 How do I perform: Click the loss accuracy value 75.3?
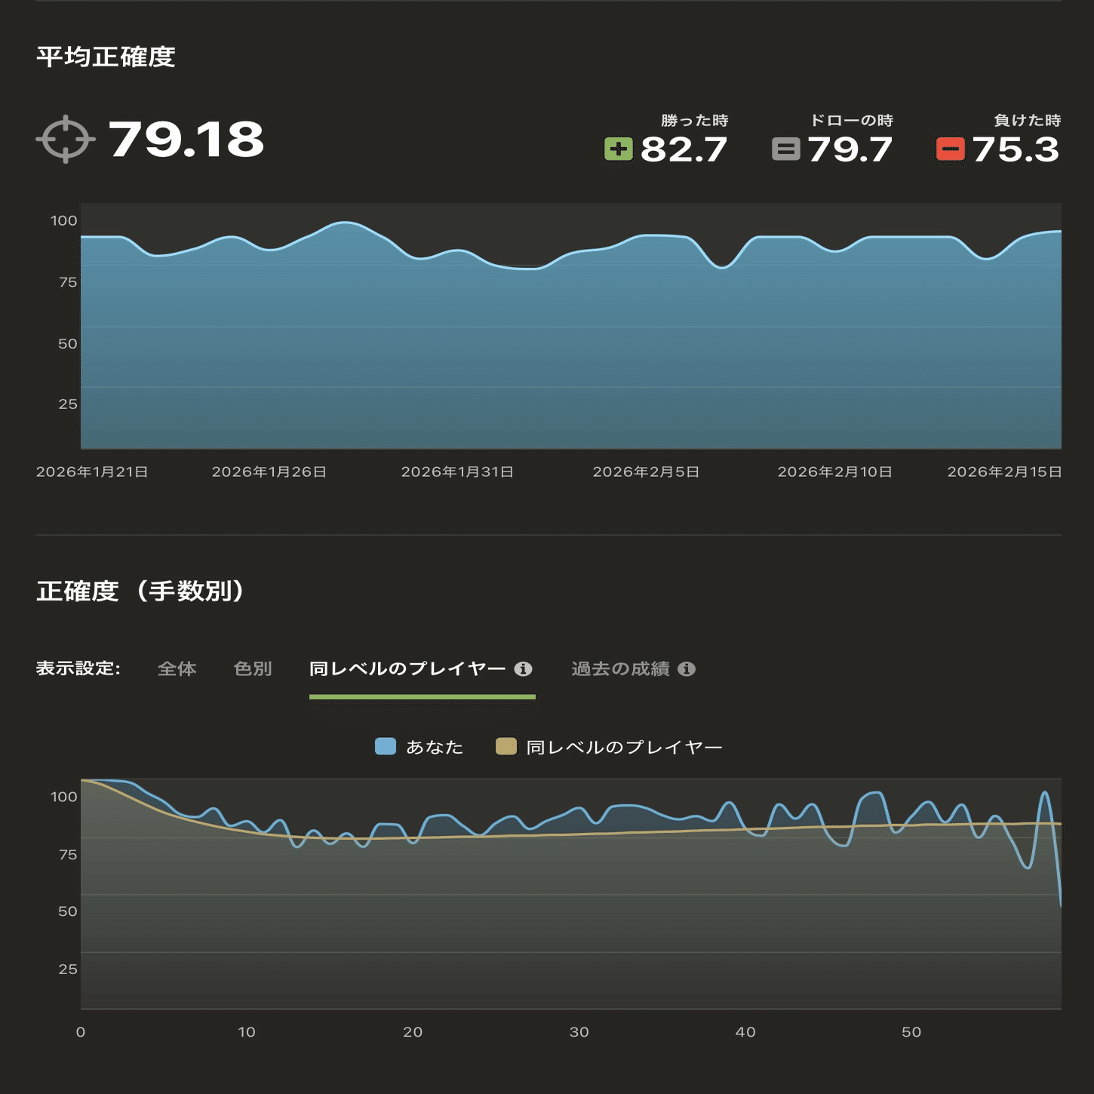[x=1016, y=149]
